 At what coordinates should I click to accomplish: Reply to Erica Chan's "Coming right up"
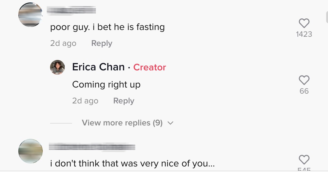pos(124,101)
